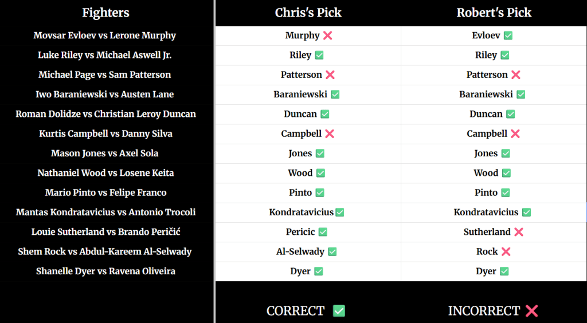The image size is (587, 323).
Task: Click the red X next to Robert's Rock pick
Action: [506, 251]
